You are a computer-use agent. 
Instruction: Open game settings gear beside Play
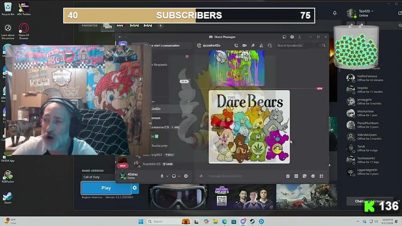pos(135,188)
